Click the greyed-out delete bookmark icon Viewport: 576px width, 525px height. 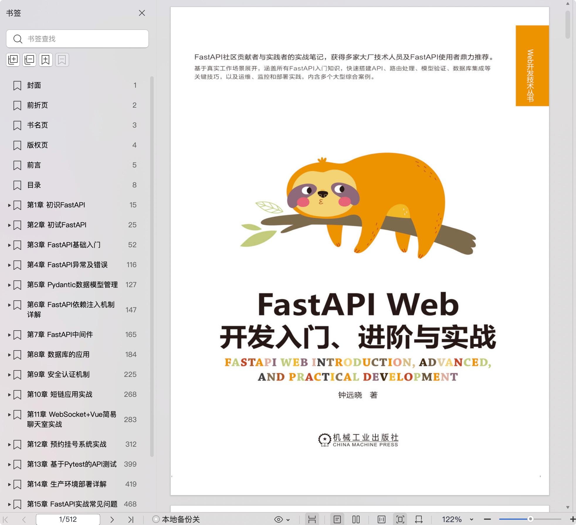[x=62, y=60]
